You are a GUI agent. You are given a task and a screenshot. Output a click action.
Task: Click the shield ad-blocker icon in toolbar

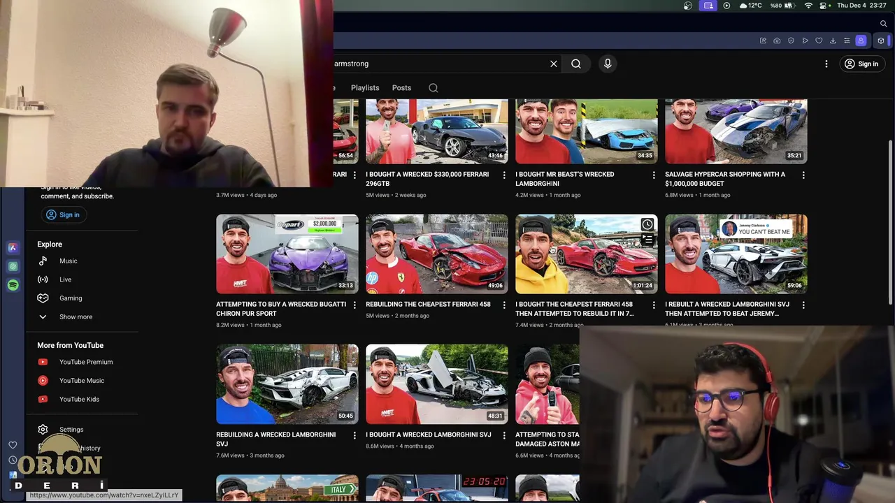[x=791, y=41]
